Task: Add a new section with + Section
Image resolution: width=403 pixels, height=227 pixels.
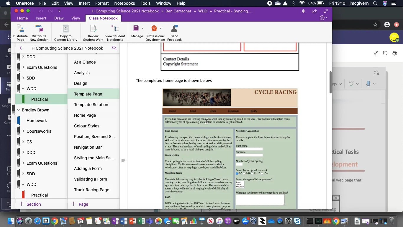Action: tap(30, 204)
